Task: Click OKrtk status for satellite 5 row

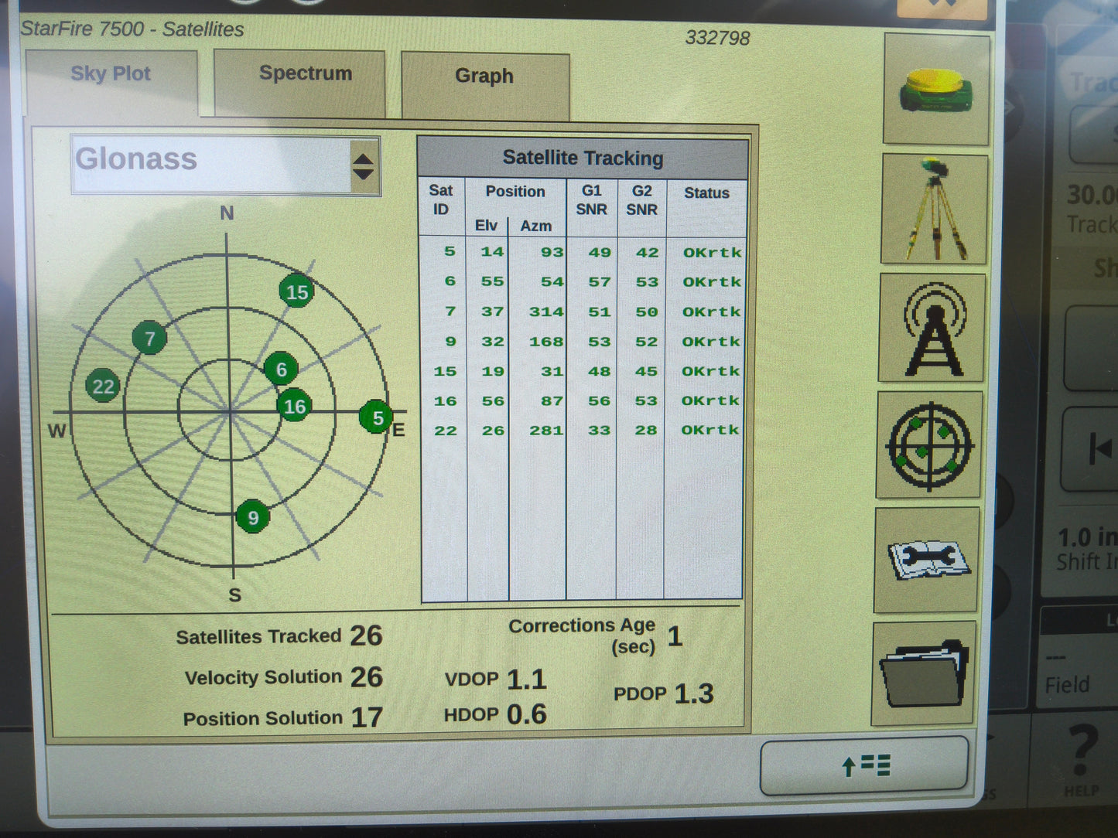Action: click(713, 252)
